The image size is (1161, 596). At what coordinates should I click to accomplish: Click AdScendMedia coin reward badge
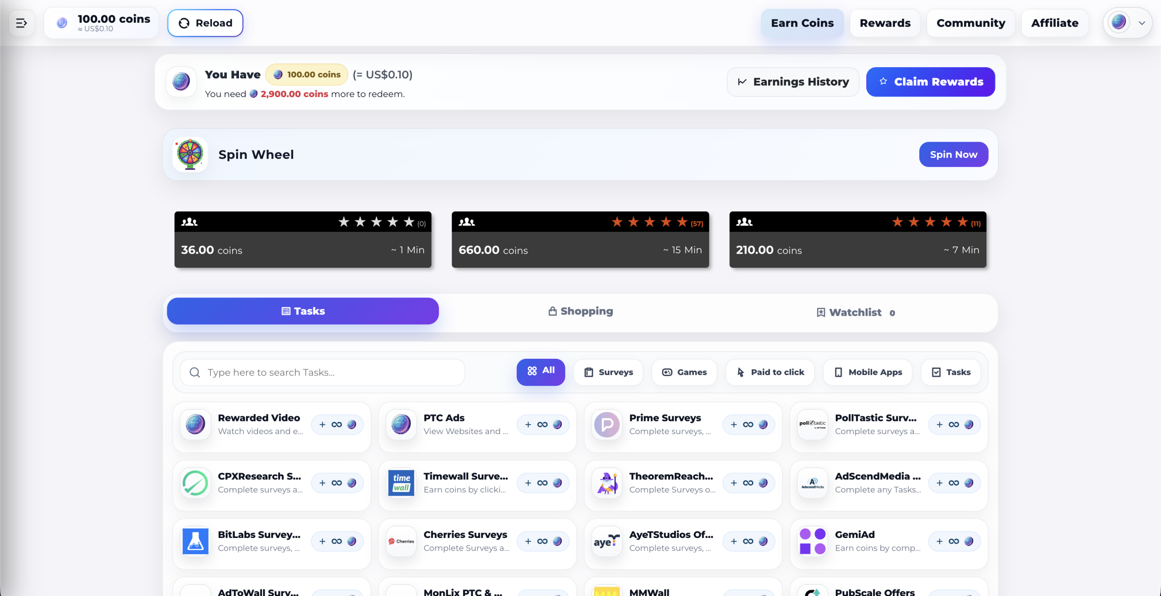pyautogui.click(x=955, y=483)
